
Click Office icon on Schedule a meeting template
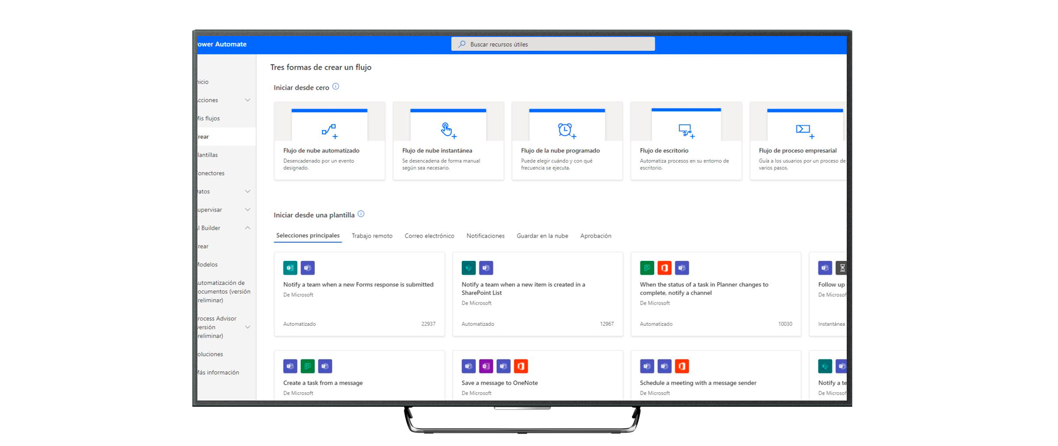coord(682,366)
